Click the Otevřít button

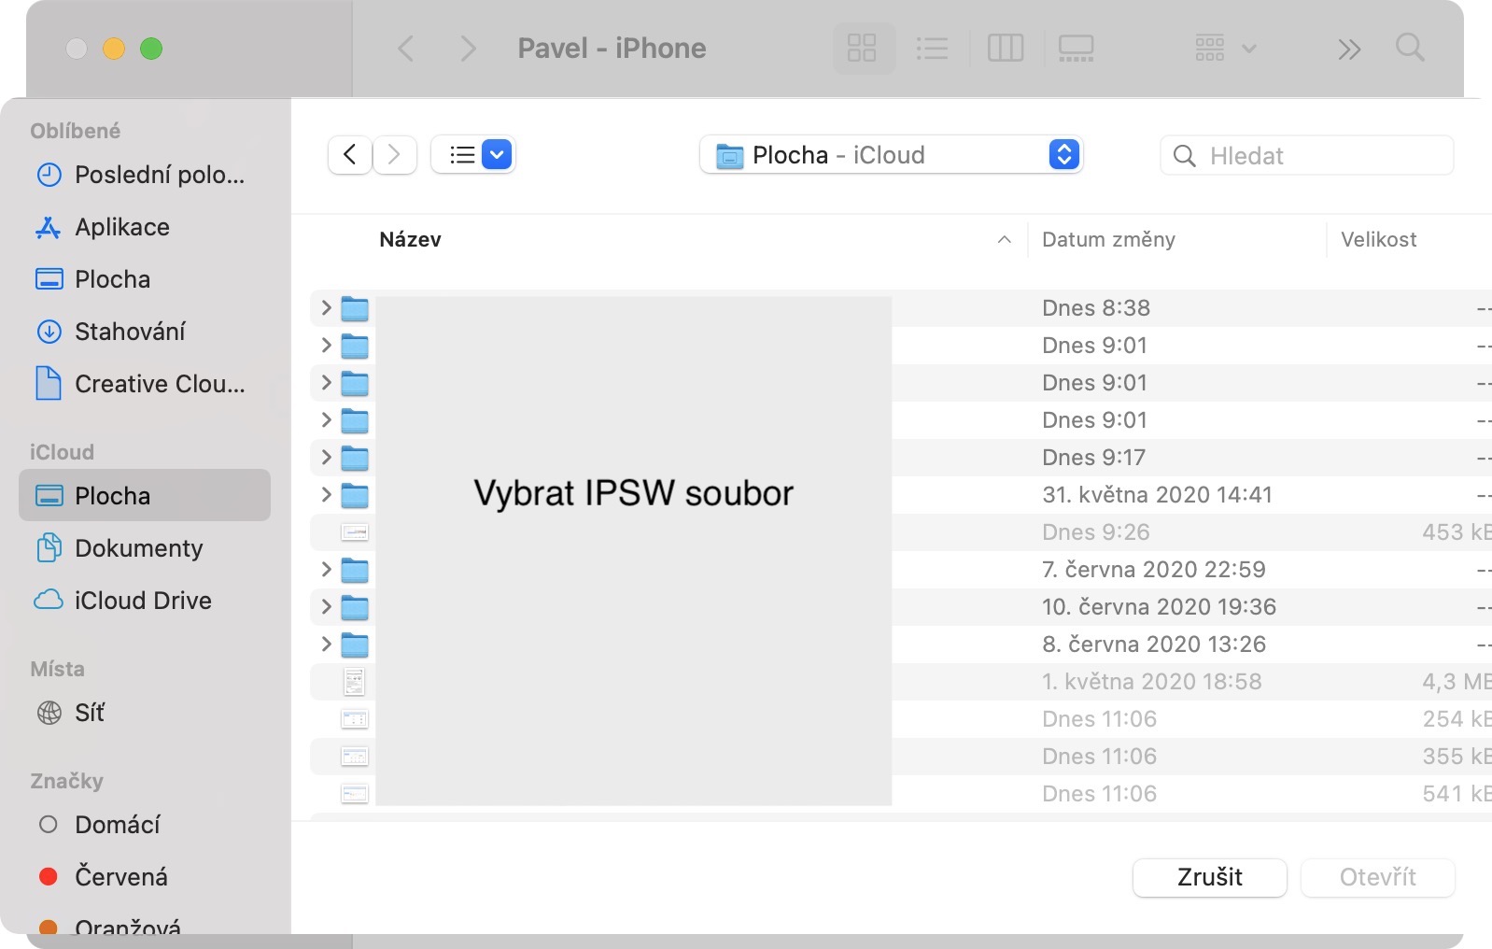tap(1378, 877)
